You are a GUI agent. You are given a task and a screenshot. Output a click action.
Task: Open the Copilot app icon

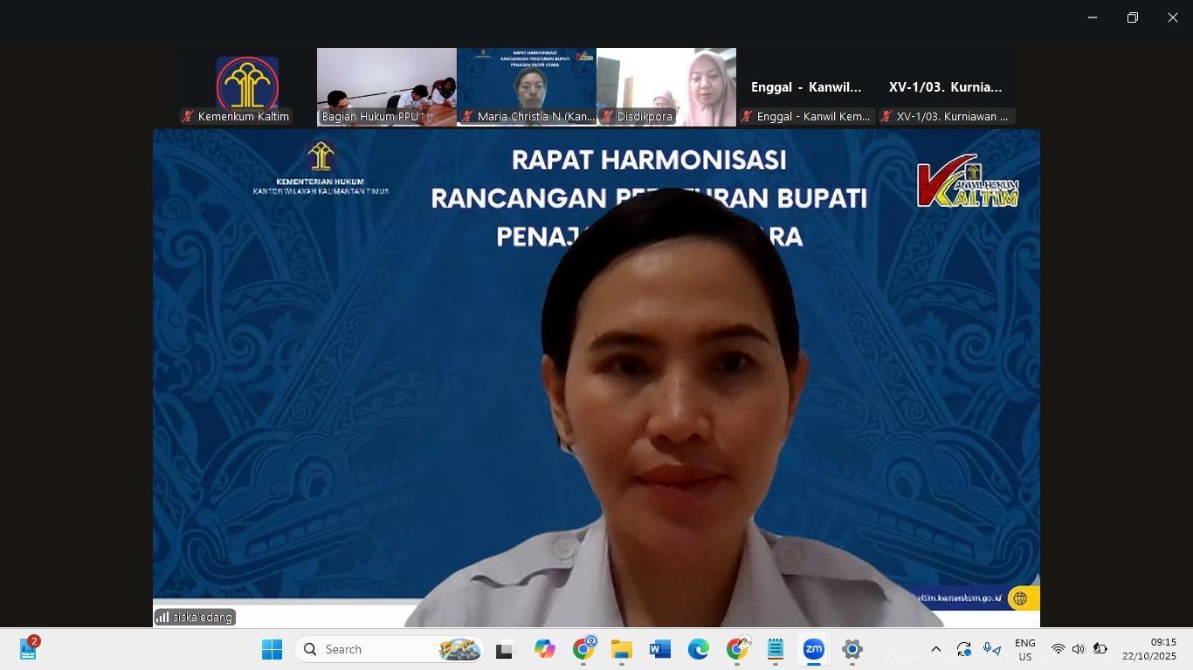click(544, 650)
